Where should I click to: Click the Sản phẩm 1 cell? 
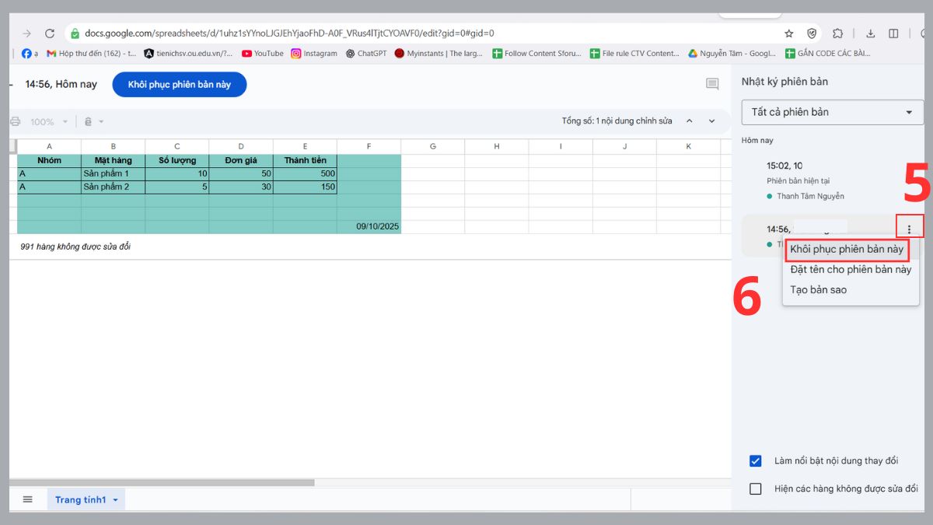pos(113,173)
